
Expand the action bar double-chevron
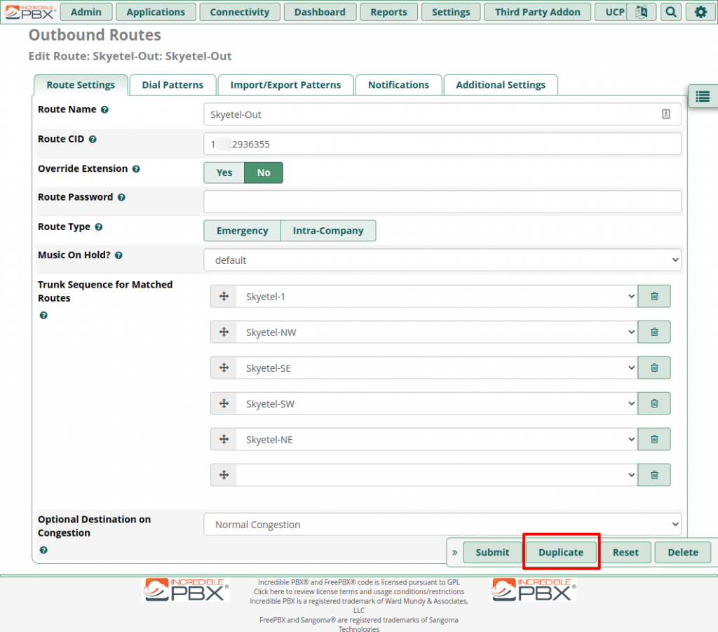454,552
